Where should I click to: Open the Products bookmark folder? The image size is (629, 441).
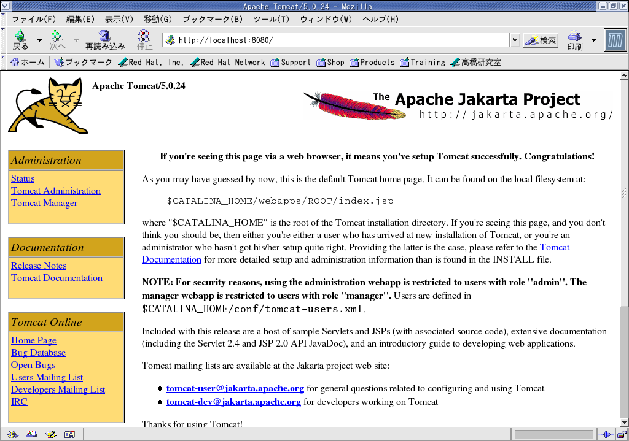tap(372, 62)
